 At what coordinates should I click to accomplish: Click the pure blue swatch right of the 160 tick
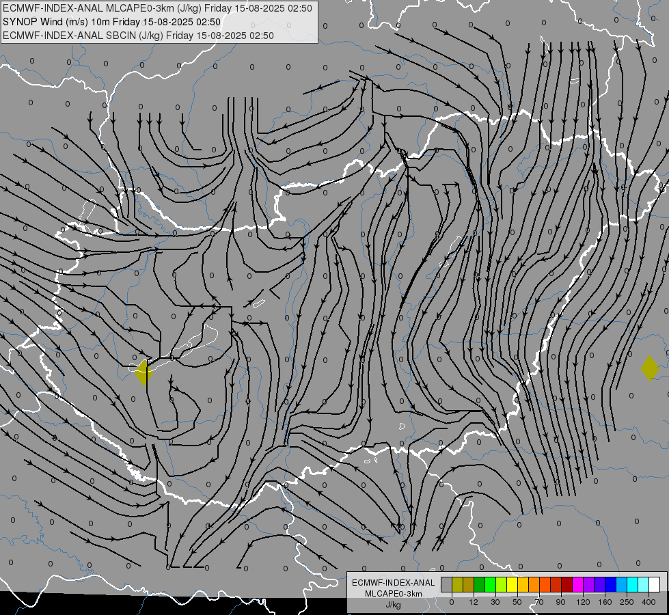[x=610, y=584]
